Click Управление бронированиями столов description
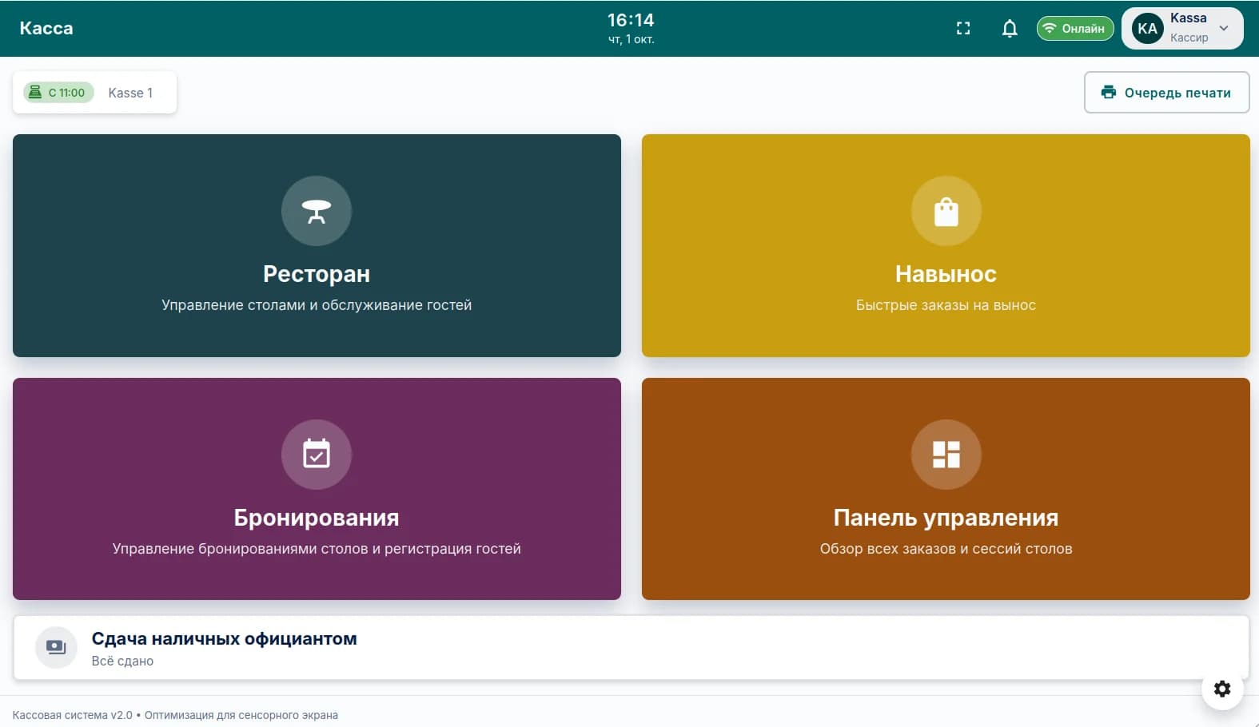 click(x=317, y=549)
